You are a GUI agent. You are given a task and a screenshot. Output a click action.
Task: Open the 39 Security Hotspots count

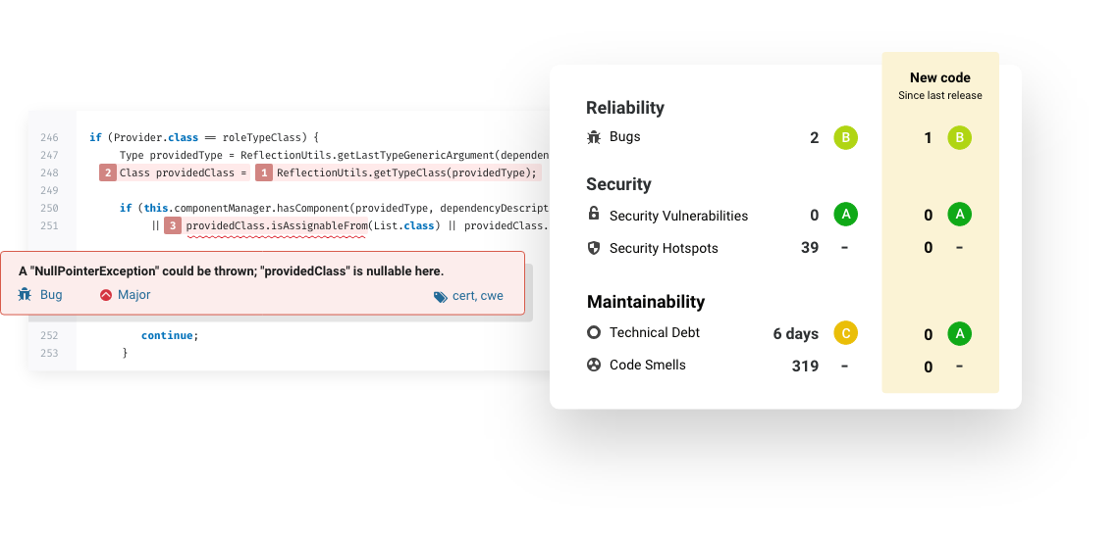click(x=810, y=247)
